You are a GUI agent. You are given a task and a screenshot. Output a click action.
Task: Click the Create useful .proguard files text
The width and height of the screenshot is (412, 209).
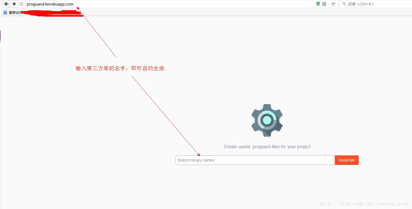pos(267,147)
